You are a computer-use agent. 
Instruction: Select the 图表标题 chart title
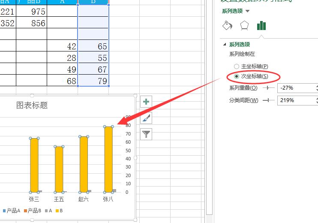[x=32, y=105]
